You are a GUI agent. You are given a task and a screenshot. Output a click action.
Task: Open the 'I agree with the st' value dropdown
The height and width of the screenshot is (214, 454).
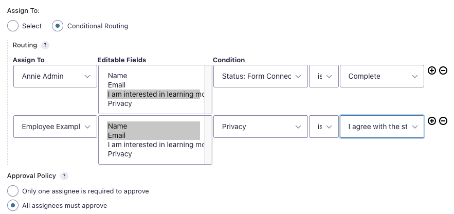(382, 127)
